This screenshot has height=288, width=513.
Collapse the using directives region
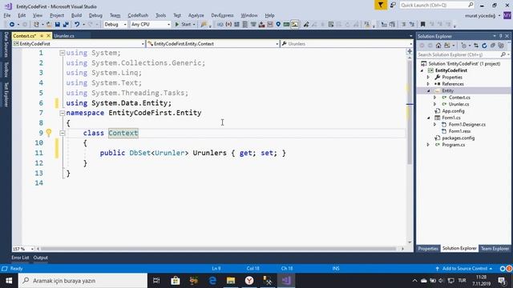(63, 53)
